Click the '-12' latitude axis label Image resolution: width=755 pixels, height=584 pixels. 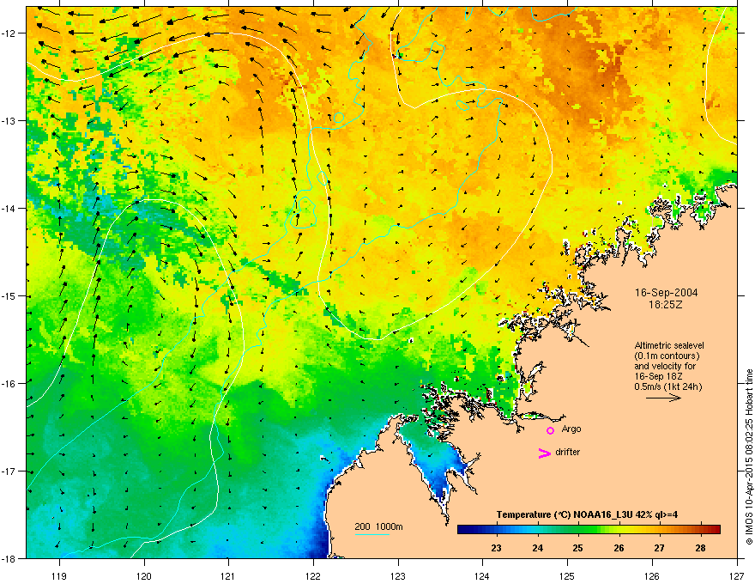pyautogui.click(x=9, y=33)
